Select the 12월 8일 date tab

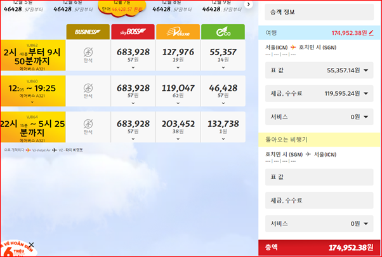pyautogui.click(x=172, y=6)
